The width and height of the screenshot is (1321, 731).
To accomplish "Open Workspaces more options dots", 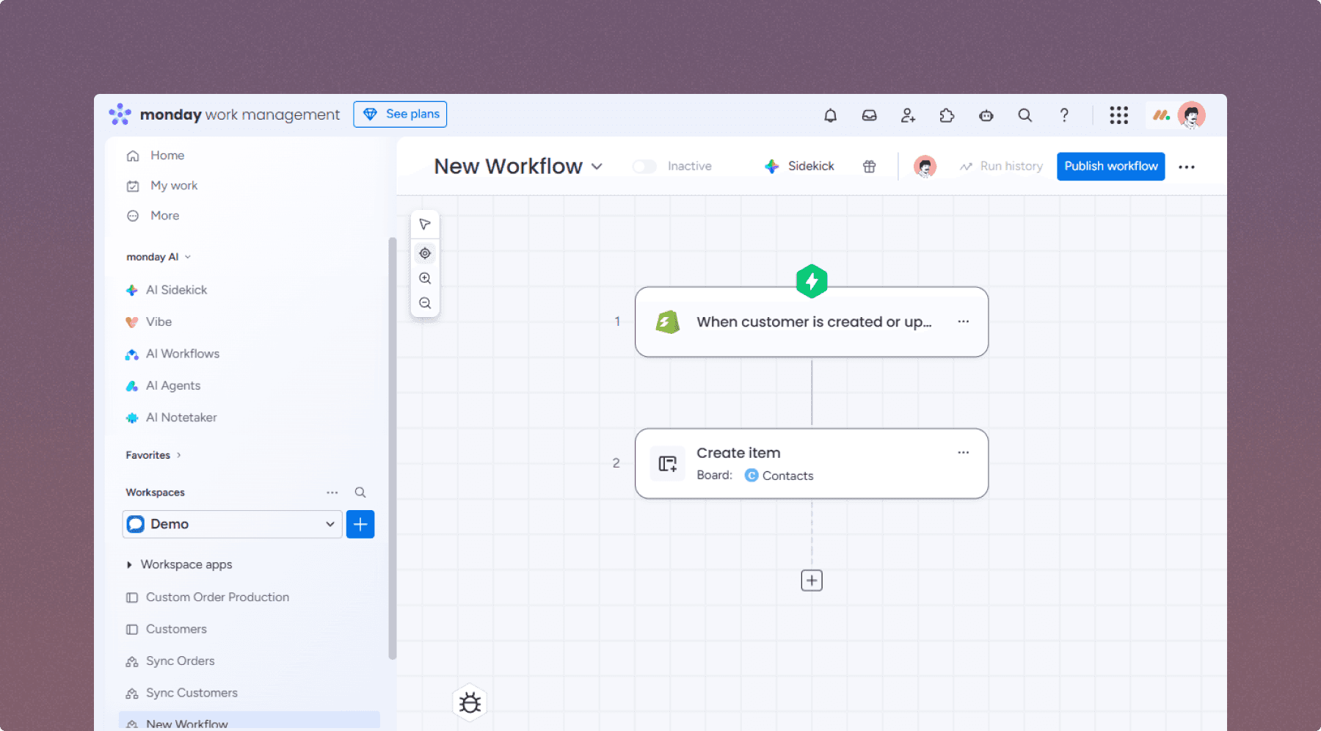I will 332,492.
